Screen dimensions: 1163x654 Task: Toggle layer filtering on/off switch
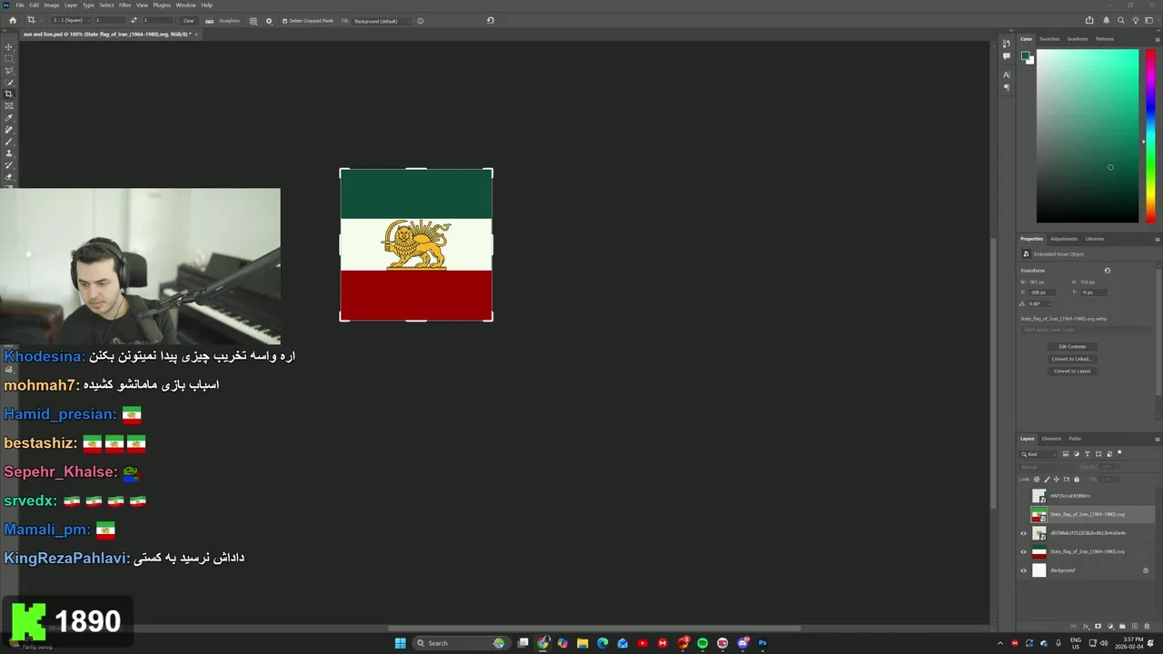[1119, 452]
